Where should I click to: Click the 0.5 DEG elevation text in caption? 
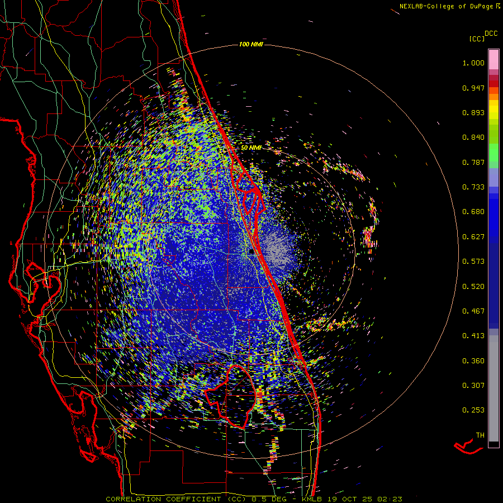point(269,499)
